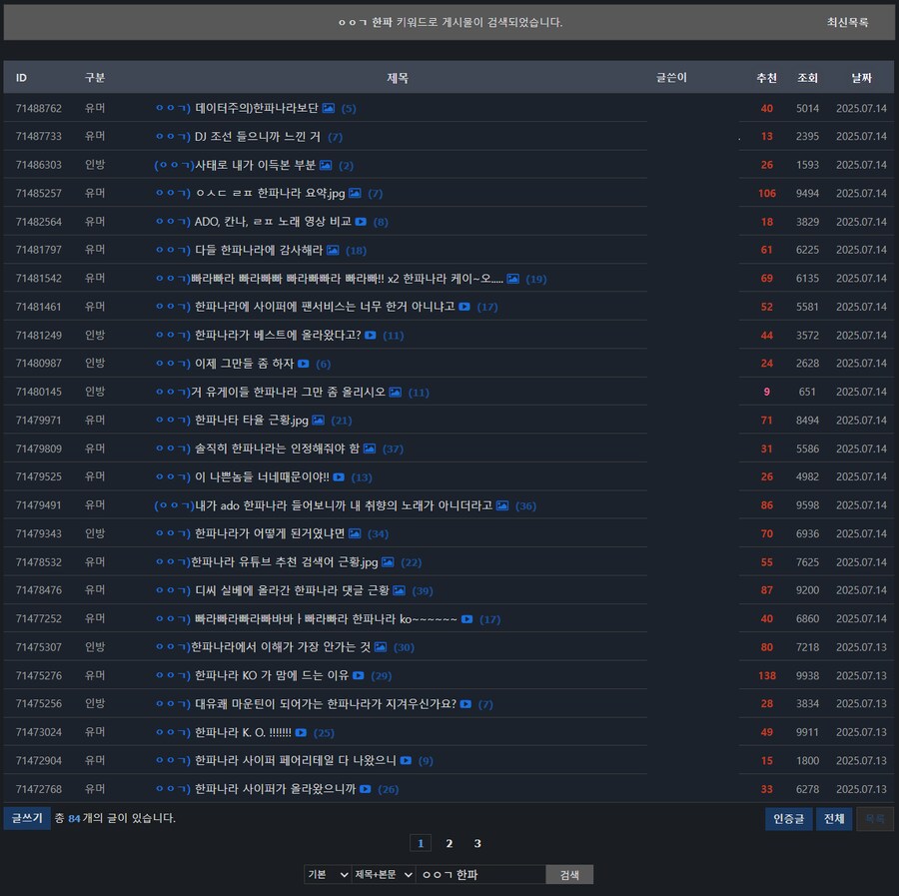The width and height of the screenshot is (899, 896).
Task: Go to page 2 of results
Action: pyautogui.click(x=449, y=843)
